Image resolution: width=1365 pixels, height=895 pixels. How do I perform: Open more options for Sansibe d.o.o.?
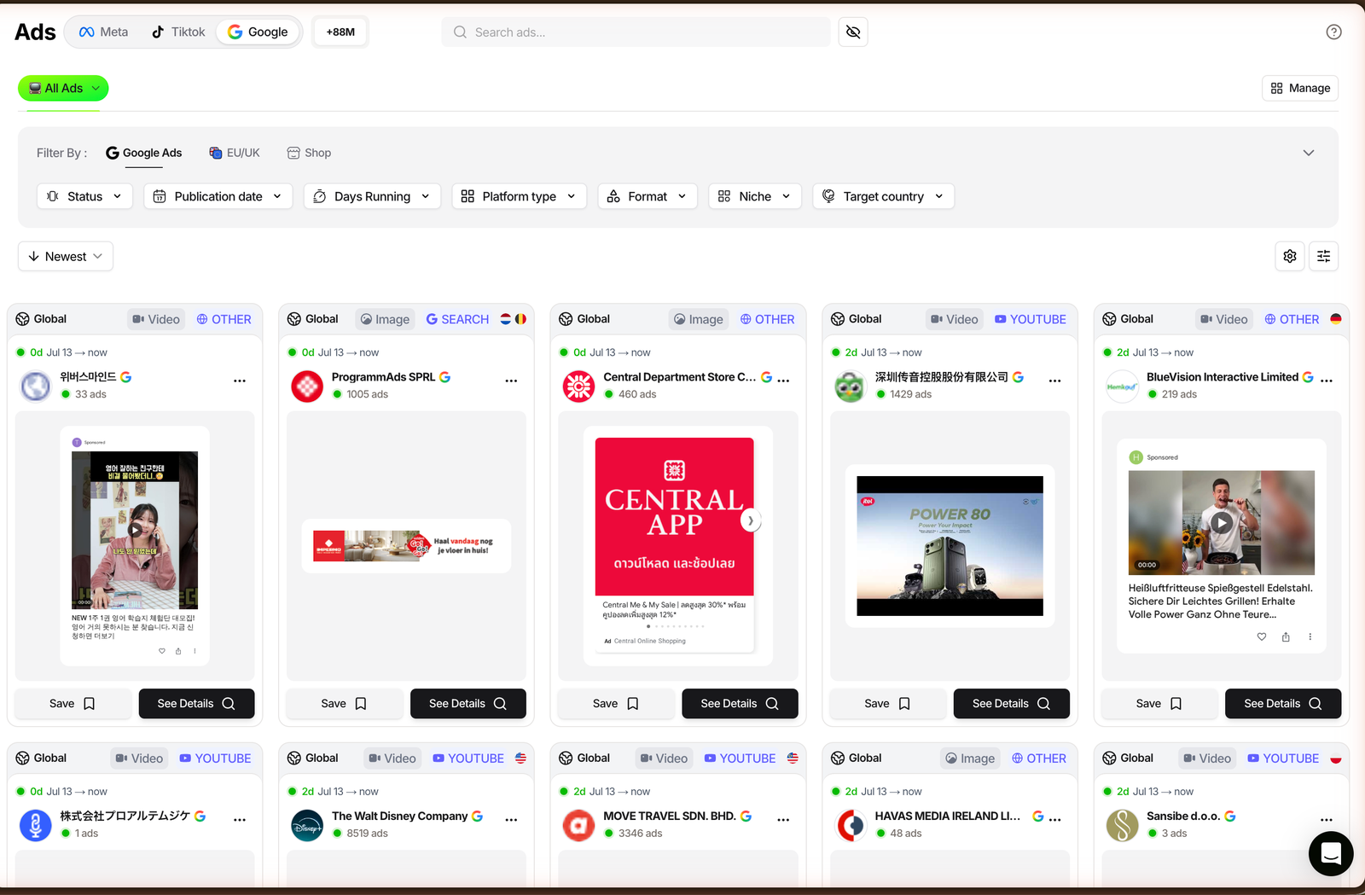pyautogui.click(x=1327, y=820)
